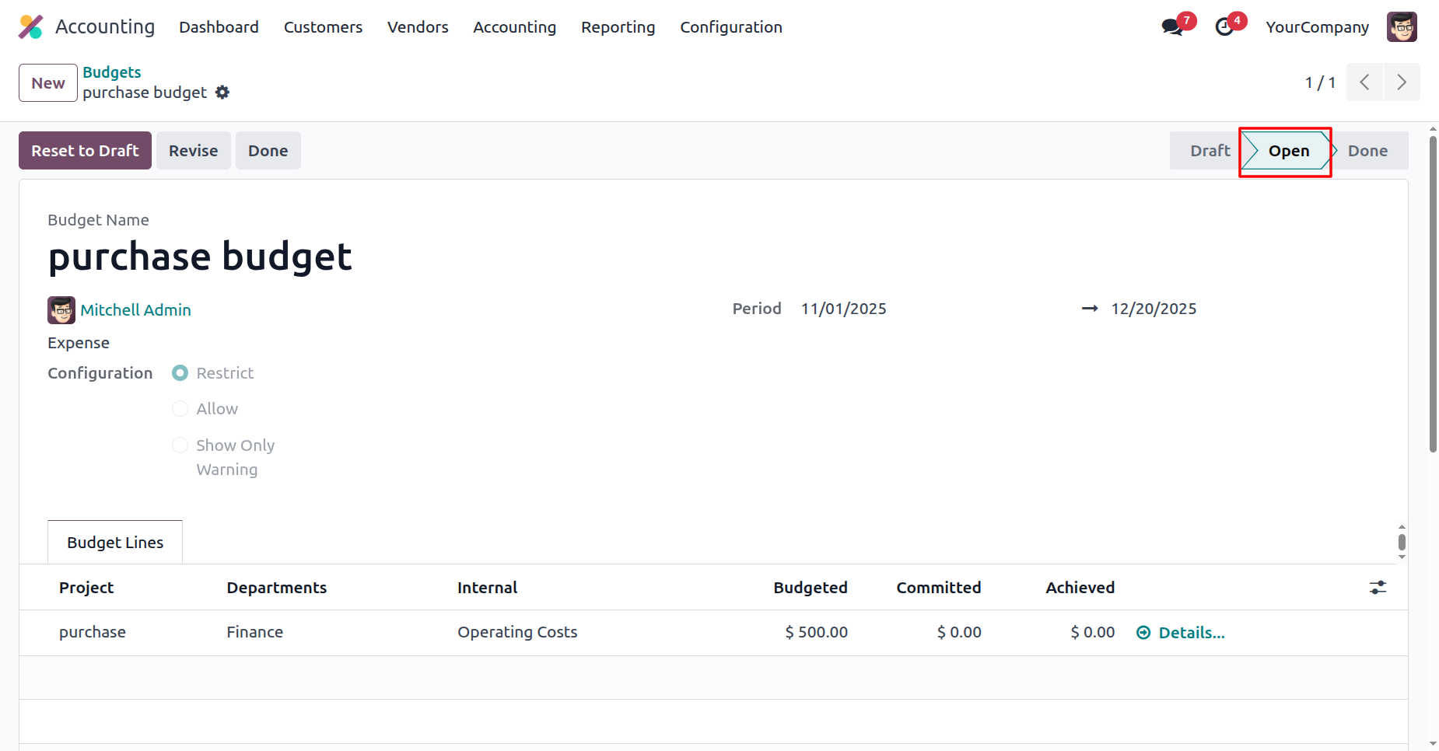Select Show Only Warning radio option
This screenshot has width=1439, height=751.
(180, 445)
